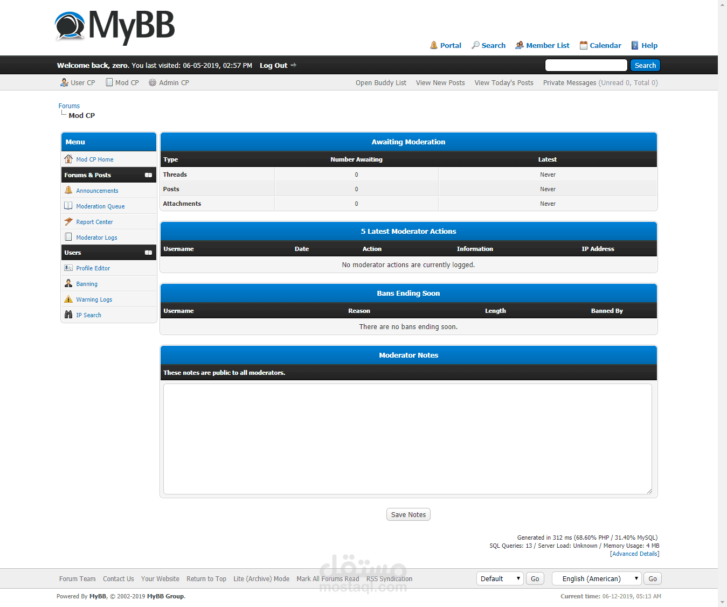
Task: Click the Save Notes button
Action: pos(408,514)
